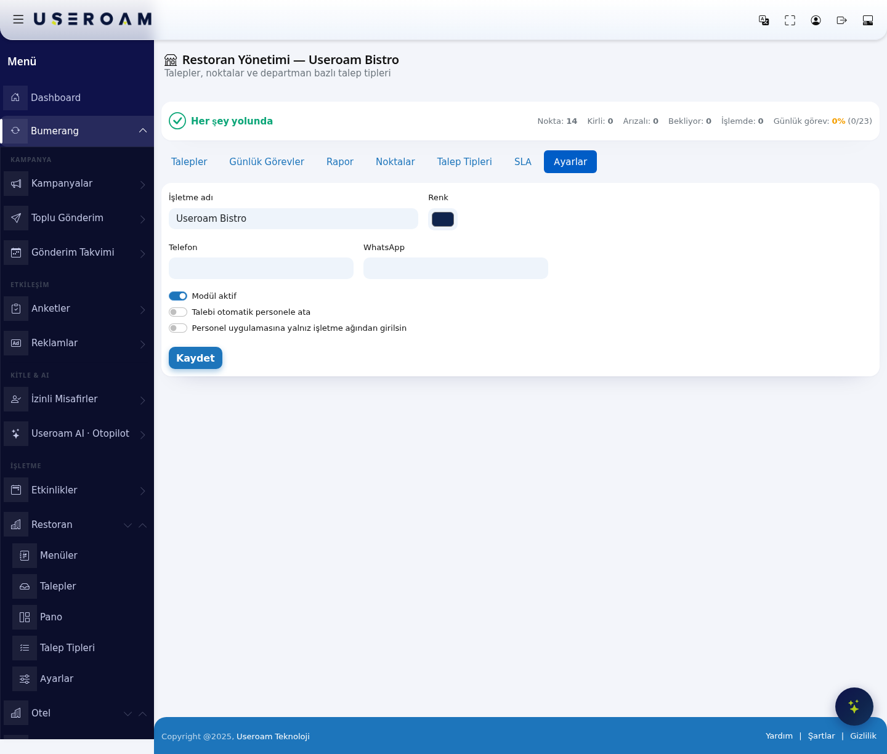Screen dimensions: 887x754
Task: Click the Useroam AI sparkle icon in sidebar
Action: pyautogui.click(x=16, y=434)
